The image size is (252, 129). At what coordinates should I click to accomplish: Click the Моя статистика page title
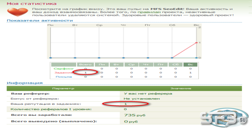[x=32, y=4]
